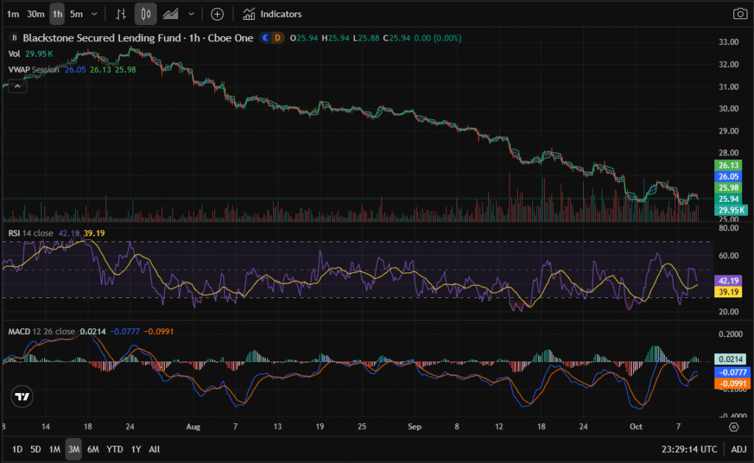Image resolution: width=754 pixels, height=463 pixels.
Task: Set the 30m timeframe interval
Action: pyautogui.click(x=35, y=14)
